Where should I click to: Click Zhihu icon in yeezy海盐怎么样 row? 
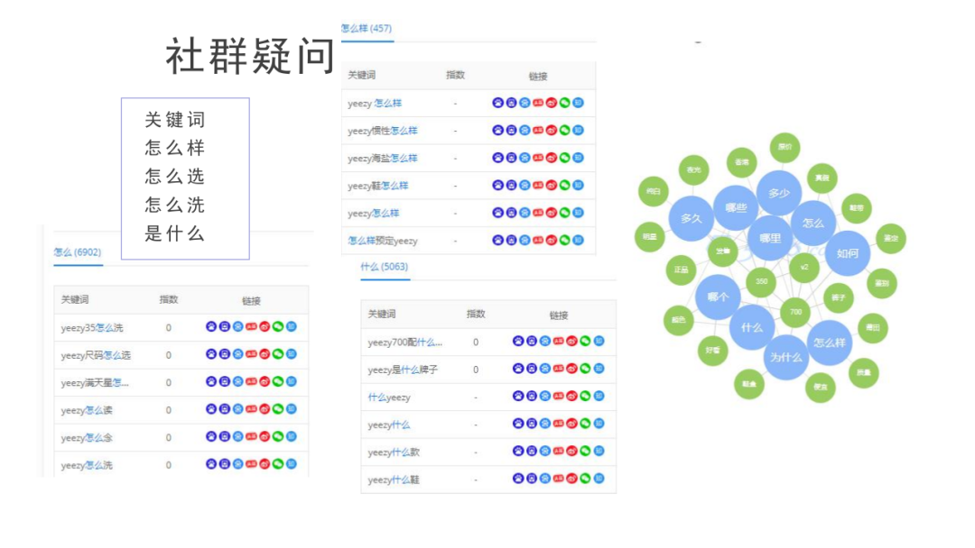[x=579, y=158]
